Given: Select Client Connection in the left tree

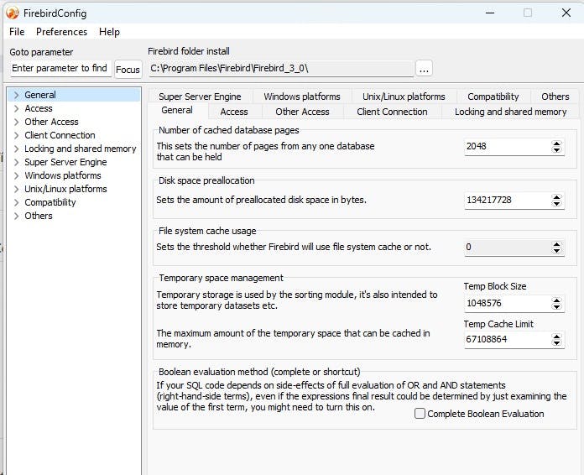Looking at the screenshot, I should click(x=60, y=135).
